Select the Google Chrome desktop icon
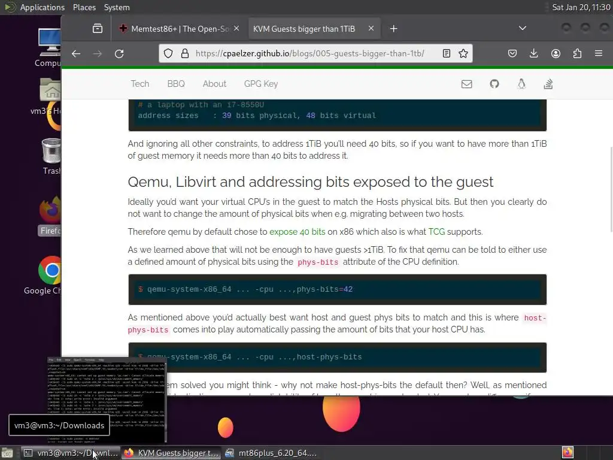This screenshot has height=460, width=613. pyautogui.click(x=50, y=275)
